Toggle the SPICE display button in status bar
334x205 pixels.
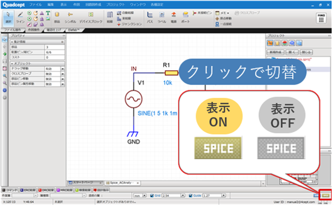pos(326,196)
